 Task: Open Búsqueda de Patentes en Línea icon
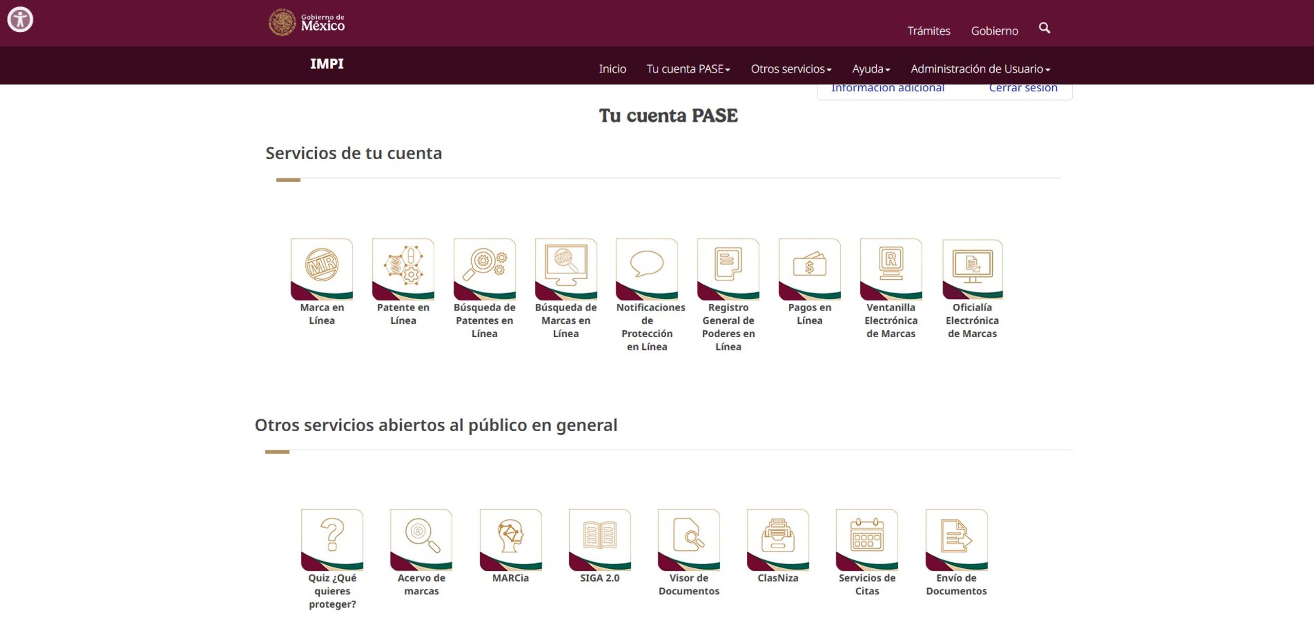pos(485,269)
